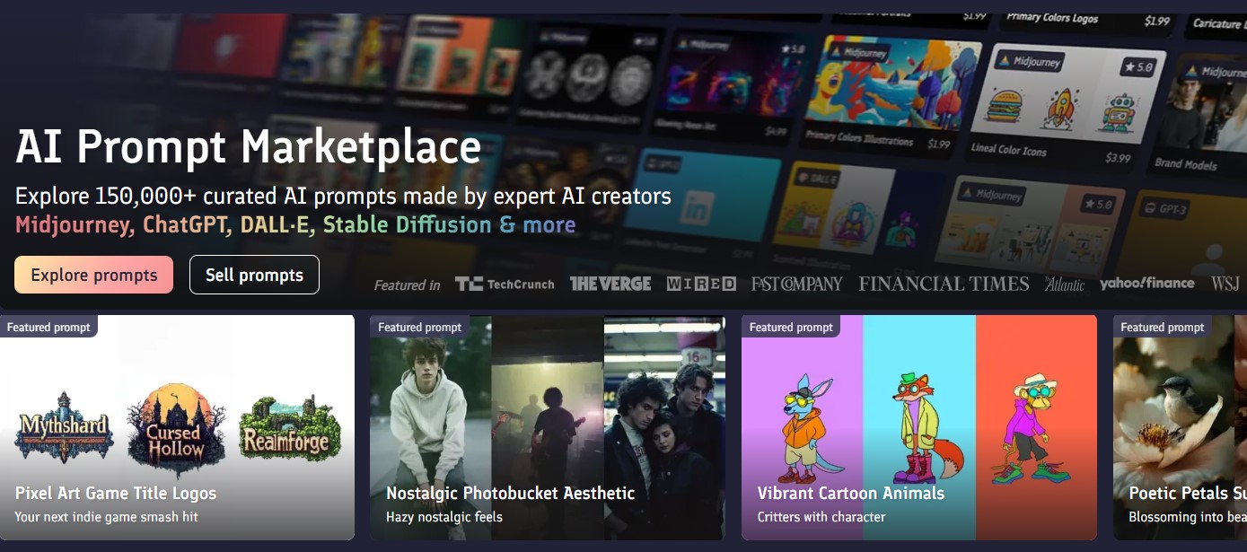The height and width of the screenshot is (552, 1247).
Task: Click the AI Prompt Marketplace heading
Action: pyautogui.click(x=248, y=147)
